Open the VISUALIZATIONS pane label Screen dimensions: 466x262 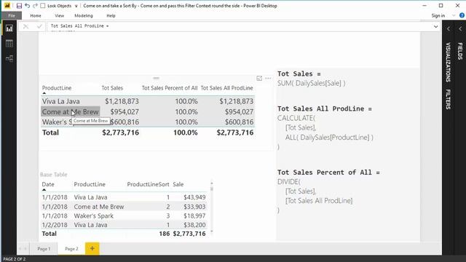click(x=448, y=62)
